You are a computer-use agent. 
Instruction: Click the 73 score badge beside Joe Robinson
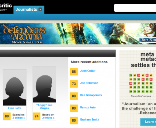74,84
